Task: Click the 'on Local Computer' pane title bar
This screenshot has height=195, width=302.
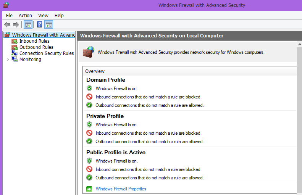Action: 189,35
